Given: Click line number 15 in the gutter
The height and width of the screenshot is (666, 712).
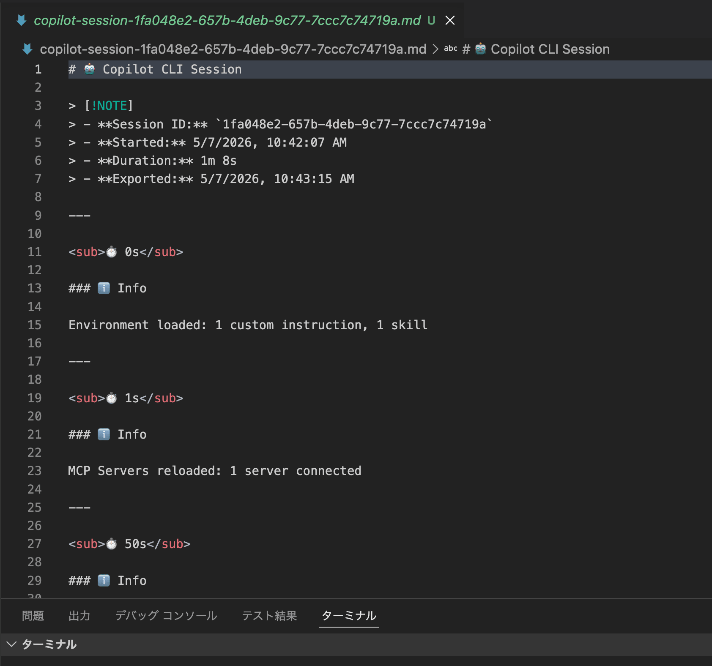Looking at the screenshot, I should (x=35, y=325).
